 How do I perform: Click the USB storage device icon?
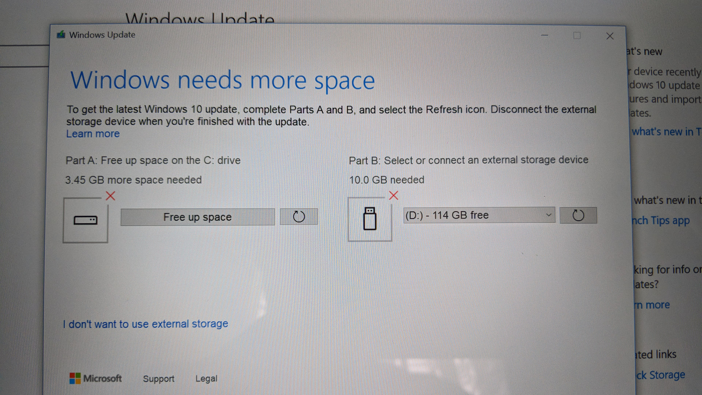(370, 219)
